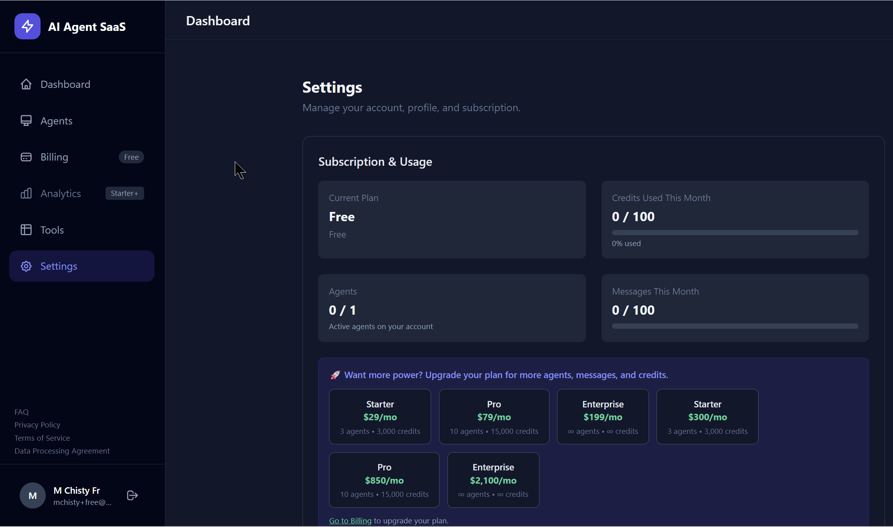This screenshot has width=893, height=527.
Task: Navigate to Analytics in the sidebar
Action: [60, 193]
